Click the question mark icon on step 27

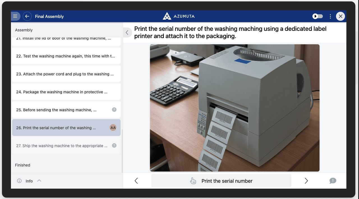coord(114,145)
